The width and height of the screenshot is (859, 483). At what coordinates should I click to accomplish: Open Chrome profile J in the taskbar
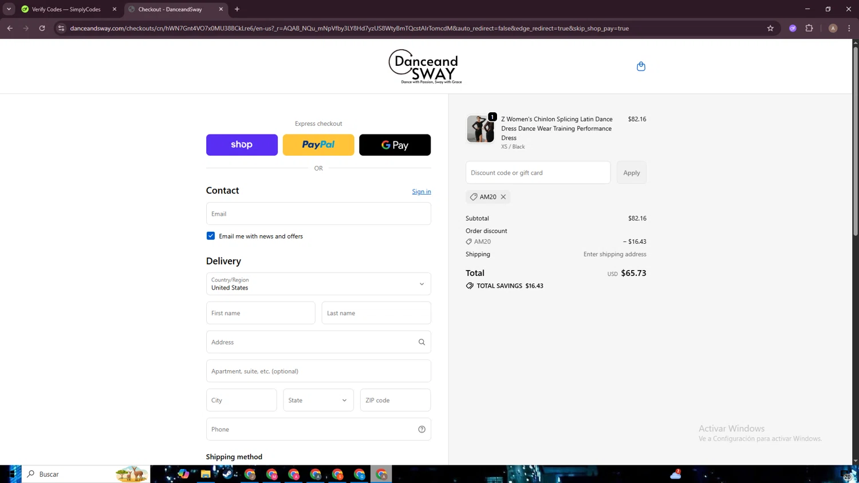pos(250,474)
